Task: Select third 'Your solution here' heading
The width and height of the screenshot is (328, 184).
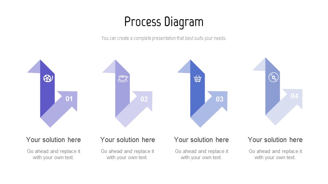Action: [x=201, y=140]
